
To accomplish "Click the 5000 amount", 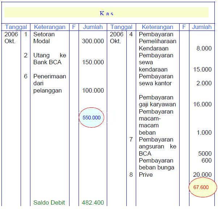I will point(205,153).
